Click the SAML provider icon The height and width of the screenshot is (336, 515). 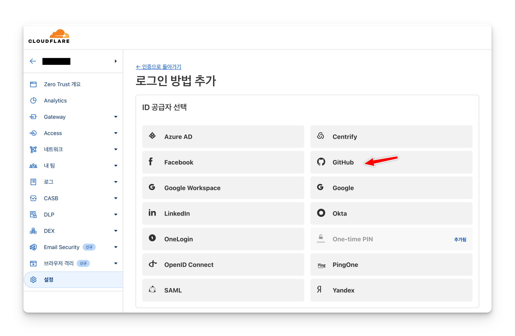pyautogui.click(x=152, y=289)
